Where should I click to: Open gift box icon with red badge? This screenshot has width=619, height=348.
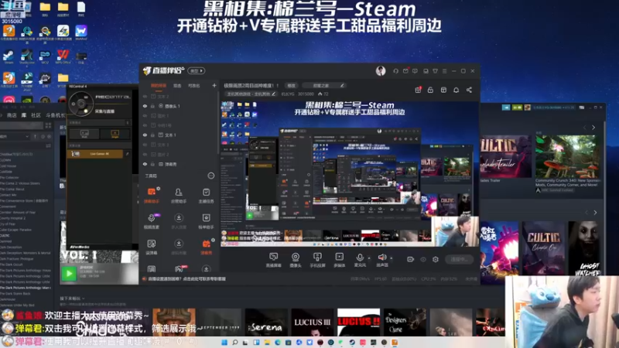(418, 90)
